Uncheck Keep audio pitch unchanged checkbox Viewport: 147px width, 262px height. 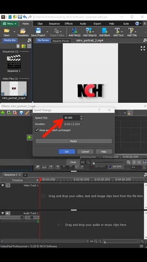[x=37, y=130]
